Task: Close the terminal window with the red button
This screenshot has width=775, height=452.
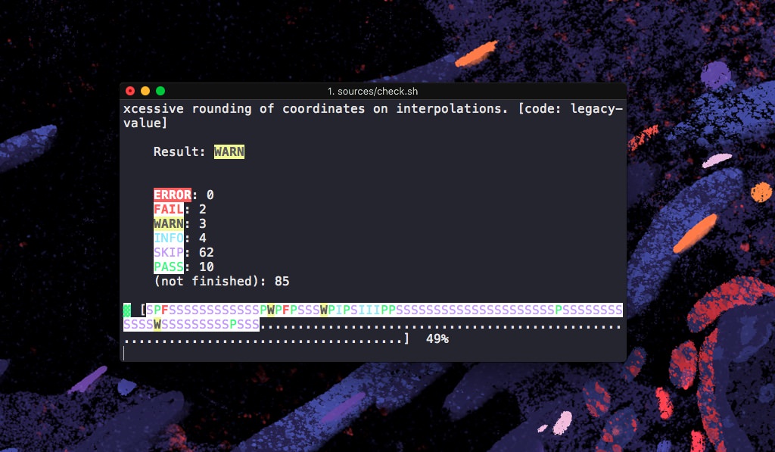Action: pos(130,91)
